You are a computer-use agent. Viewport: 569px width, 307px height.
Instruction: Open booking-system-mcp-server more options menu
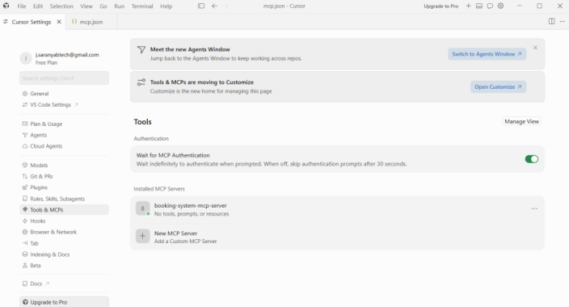534,208
